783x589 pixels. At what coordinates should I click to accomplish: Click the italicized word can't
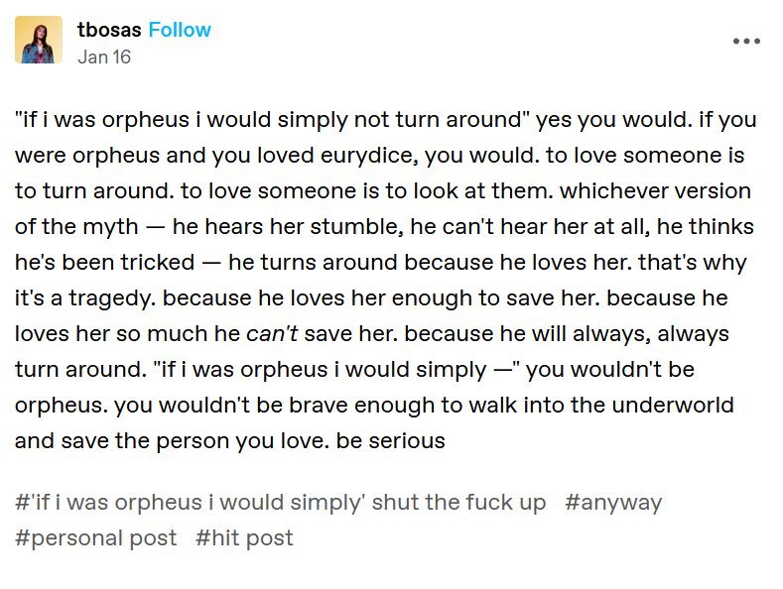[272, 333]
